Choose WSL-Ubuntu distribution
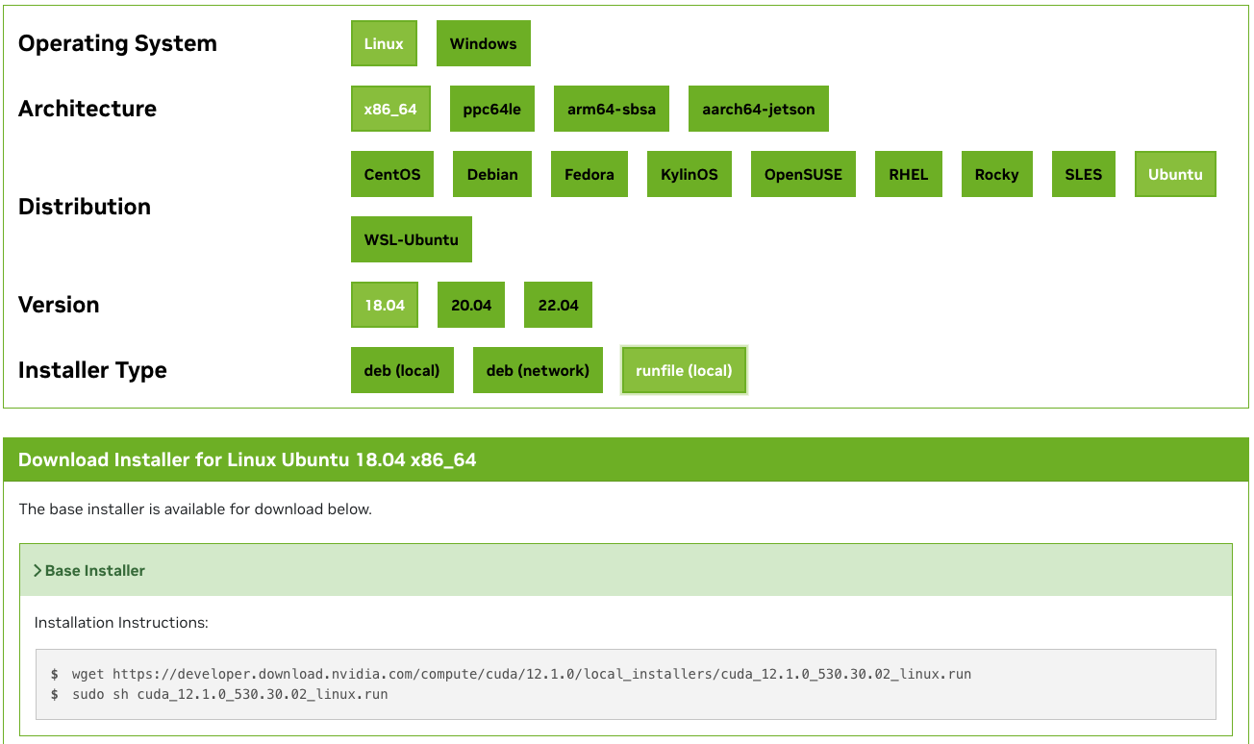Screen dimensions: 1254x744 coord(412,239)
